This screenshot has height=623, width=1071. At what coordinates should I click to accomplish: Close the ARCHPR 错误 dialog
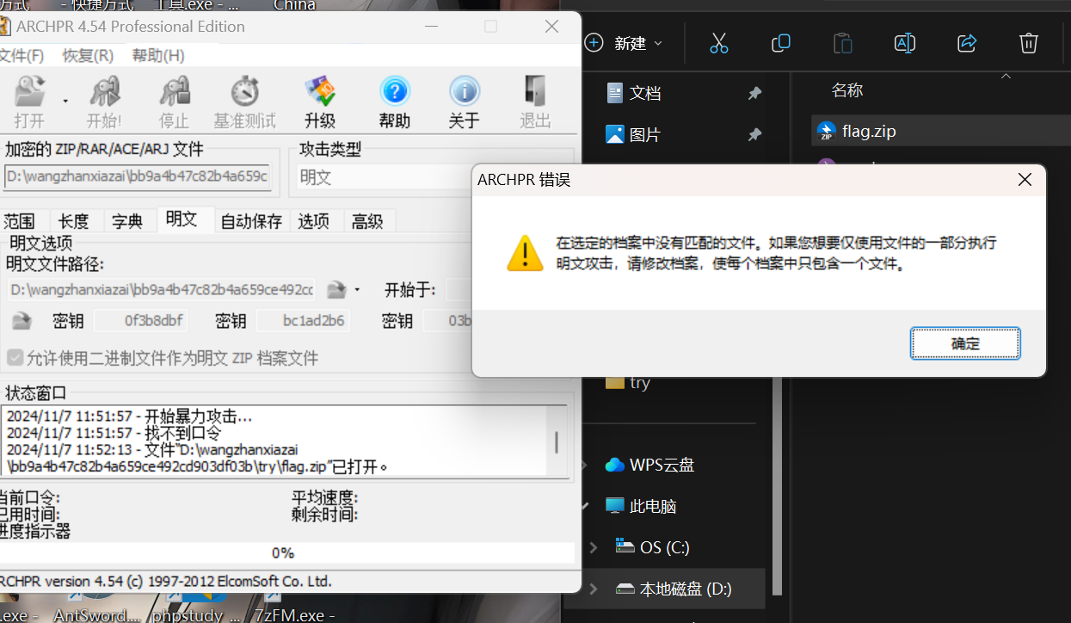(x=1025, y=180)
